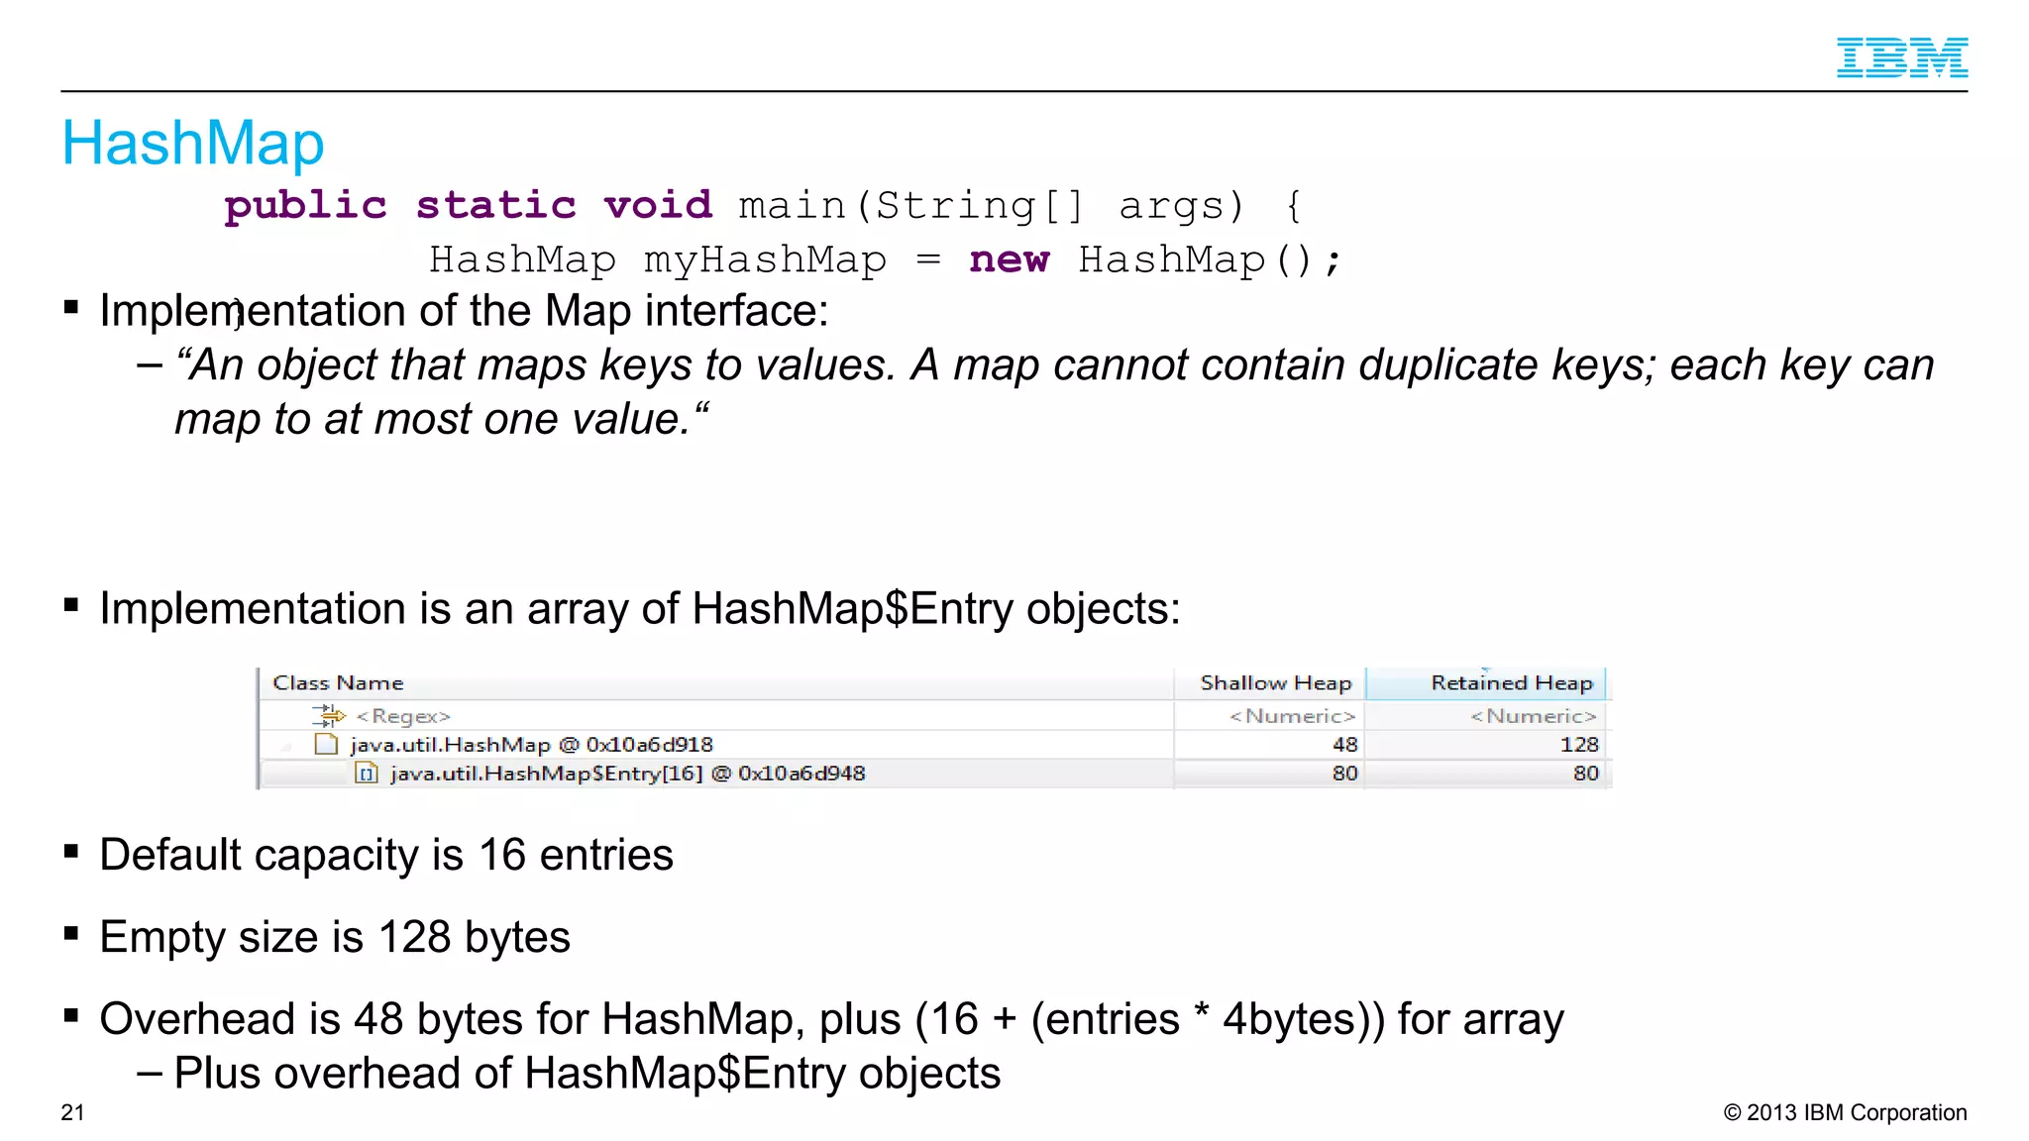
Task: Expand the java.util.HashMap tree row
Action: [287, 746]
